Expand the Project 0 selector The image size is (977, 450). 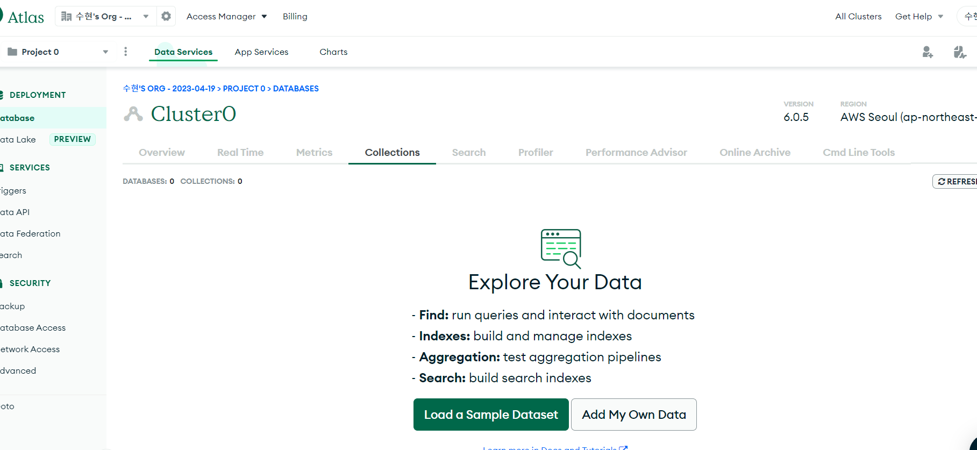(x=58, y=52)
